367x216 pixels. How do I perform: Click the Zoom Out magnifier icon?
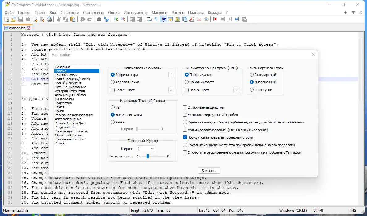coord(123,19)
